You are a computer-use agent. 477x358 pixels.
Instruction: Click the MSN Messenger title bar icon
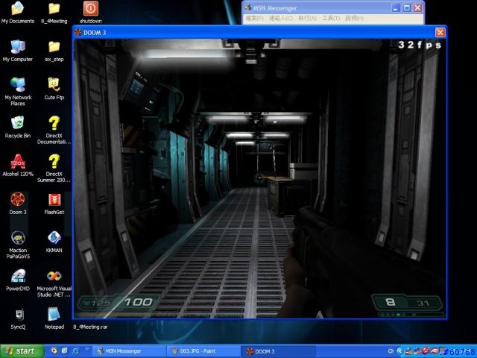coord(248,7)
